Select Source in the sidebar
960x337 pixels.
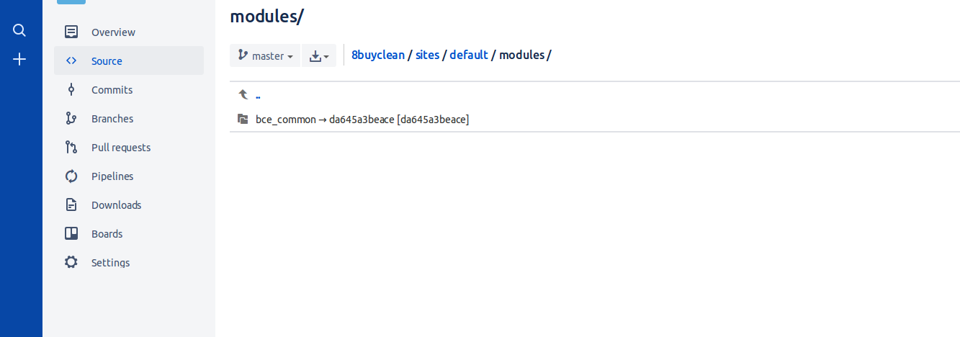pos(129,60)
